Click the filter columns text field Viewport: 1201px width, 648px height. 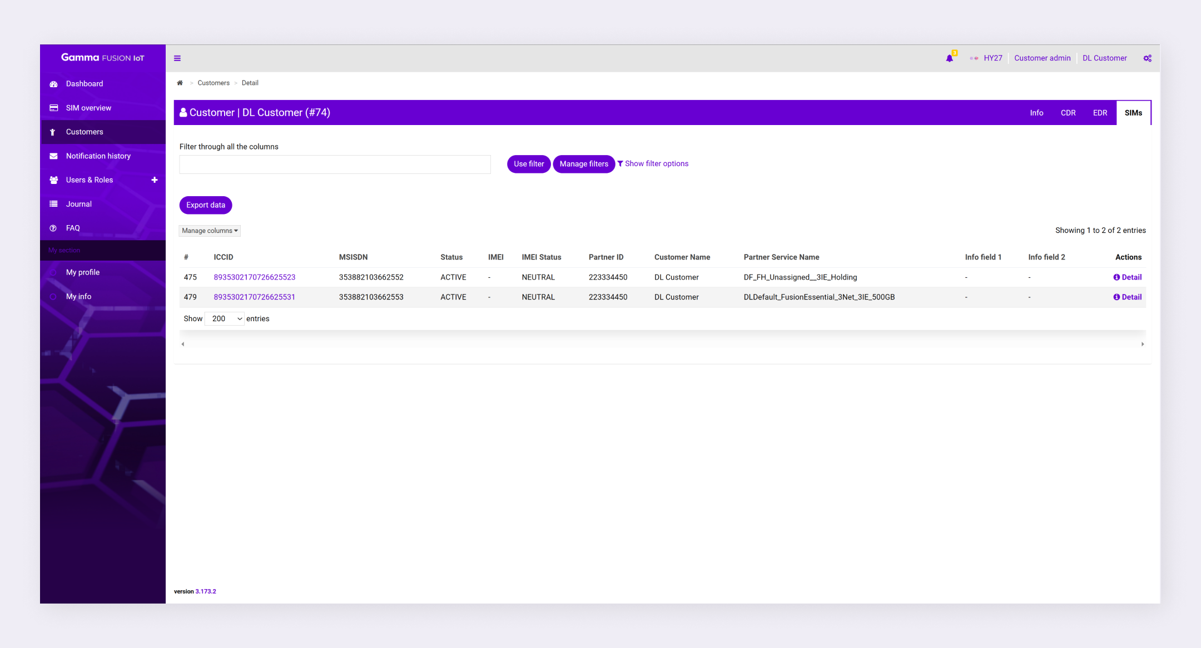pyautogui.click(x=335, y=165)
